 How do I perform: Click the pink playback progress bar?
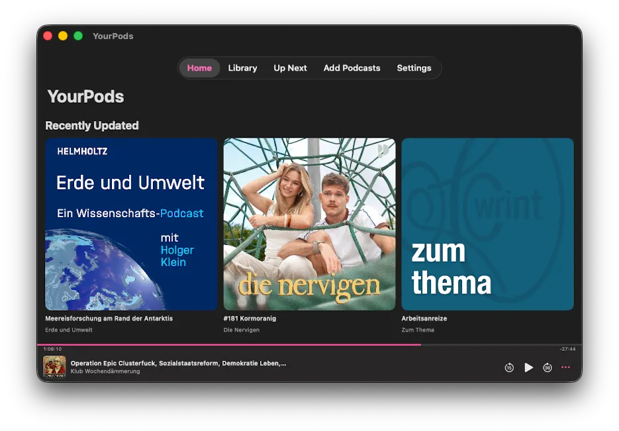click(265, 344)
